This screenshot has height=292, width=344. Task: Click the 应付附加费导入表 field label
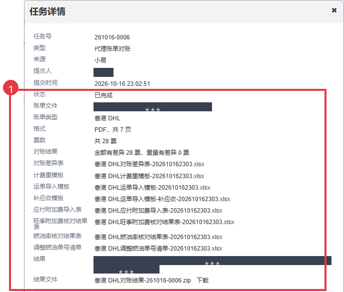click(57, 210)
